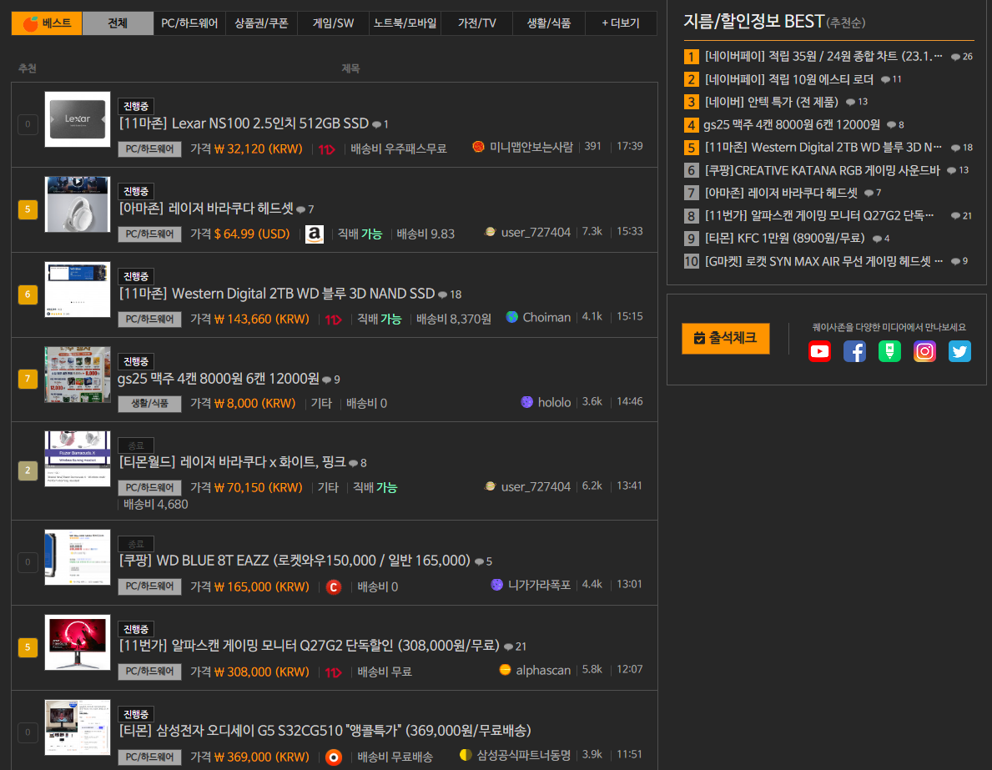
Task: Open BEST rank 10 로캣 SYN MAX AIR link
Action: click(x=823, y=261)
